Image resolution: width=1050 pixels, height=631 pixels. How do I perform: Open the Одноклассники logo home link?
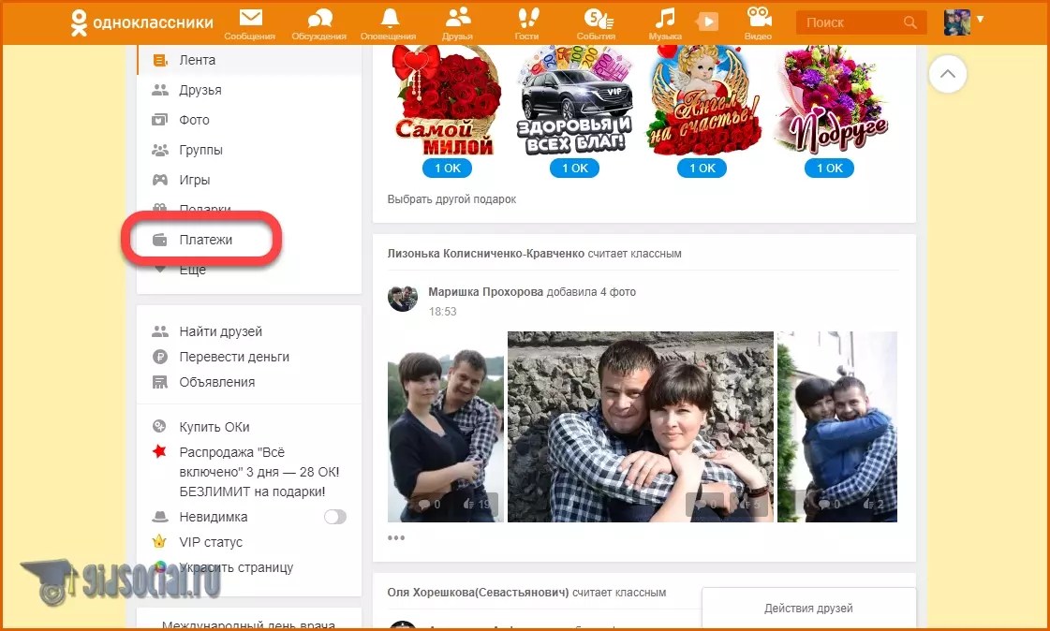coord(142,22)
